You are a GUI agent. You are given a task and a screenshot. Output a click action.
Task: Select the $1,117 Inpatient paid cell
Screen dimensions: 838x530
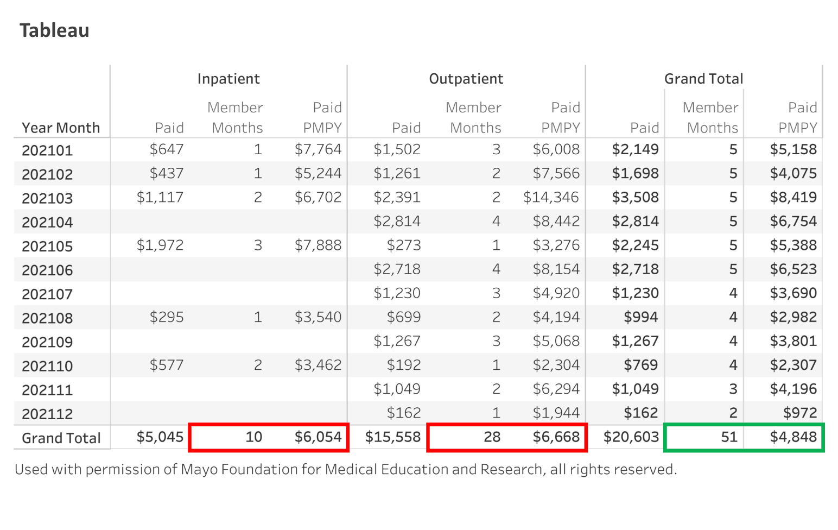coord(160,197)
